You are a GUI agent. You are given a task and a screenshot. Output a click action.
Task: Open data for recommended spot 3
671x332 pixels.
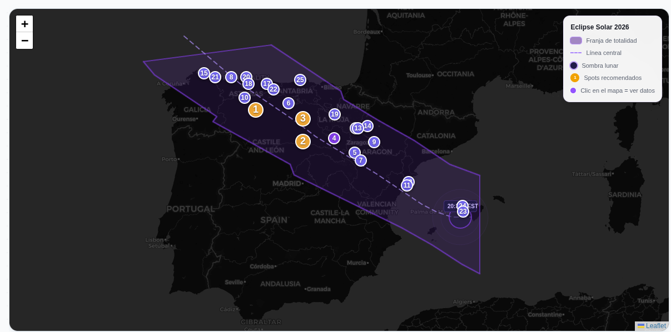point(303,118)
